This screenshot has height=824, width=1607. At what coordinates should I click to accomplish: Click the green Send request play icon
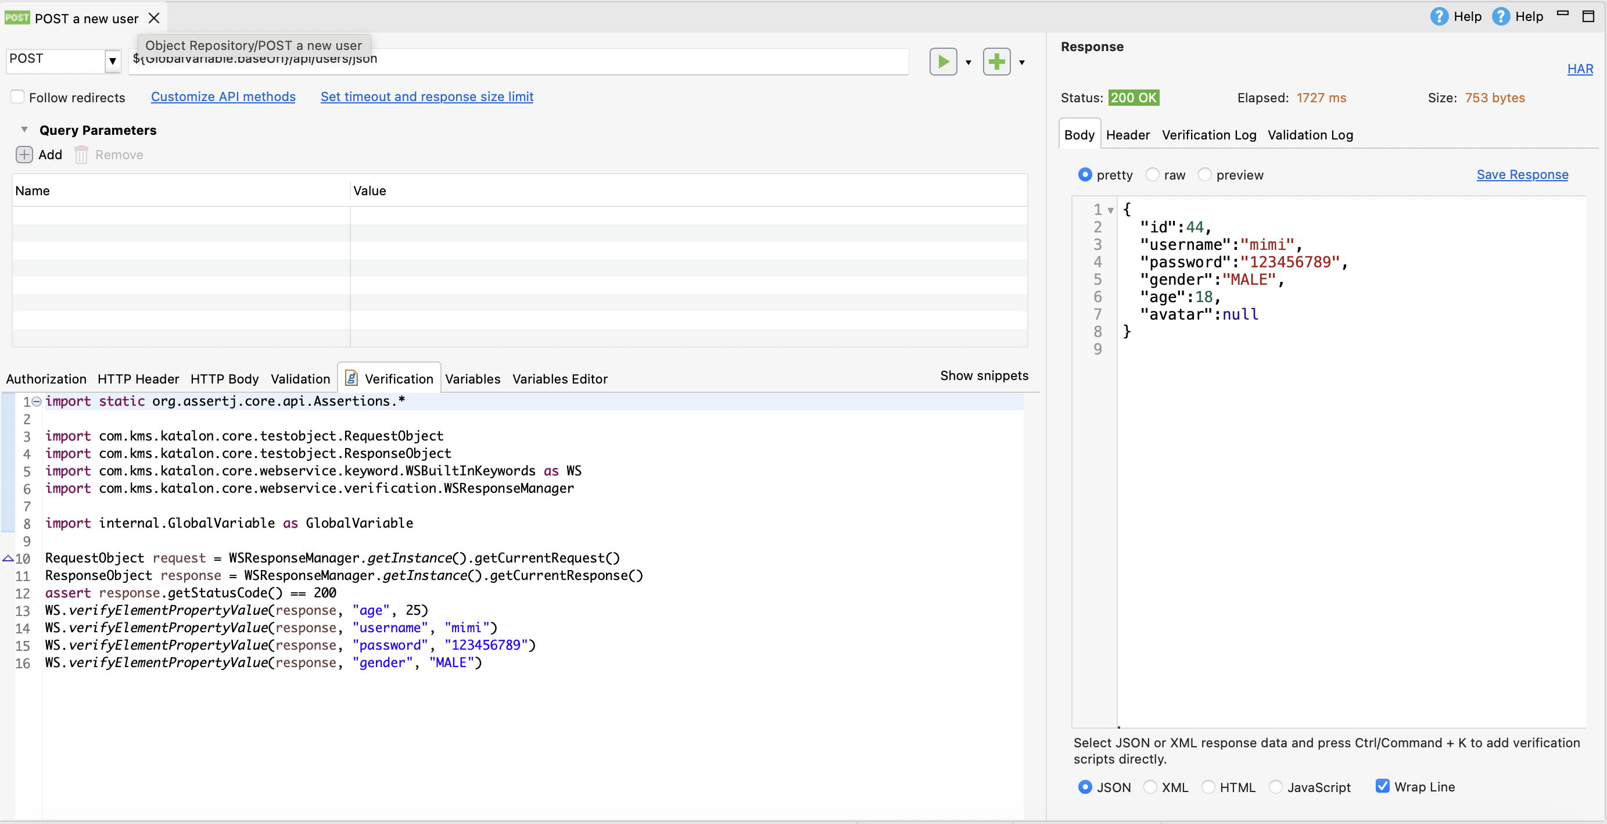coord(944,62)
